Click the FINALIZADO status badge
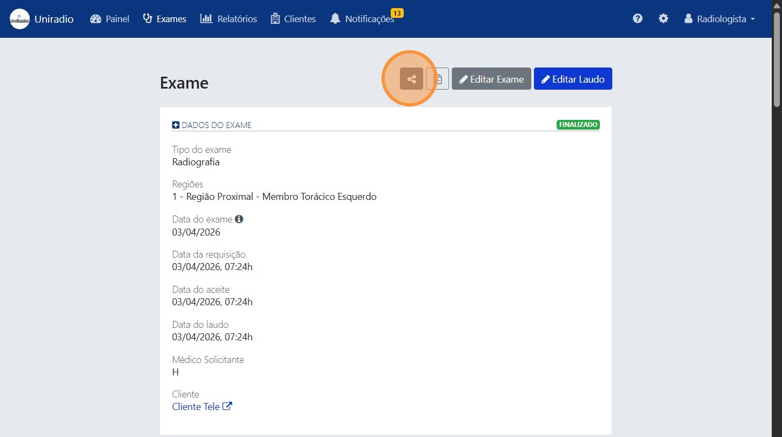 578,125
